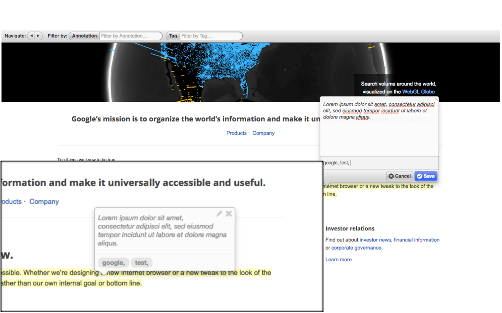Screen dimensions: 502x313
Task: Click the tags field containing 'google, test,'
Action: coord(379,163)
